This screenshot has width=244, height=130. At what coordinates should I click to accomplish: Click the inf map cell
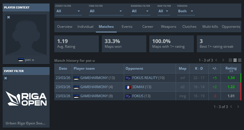tap(182, 78)
